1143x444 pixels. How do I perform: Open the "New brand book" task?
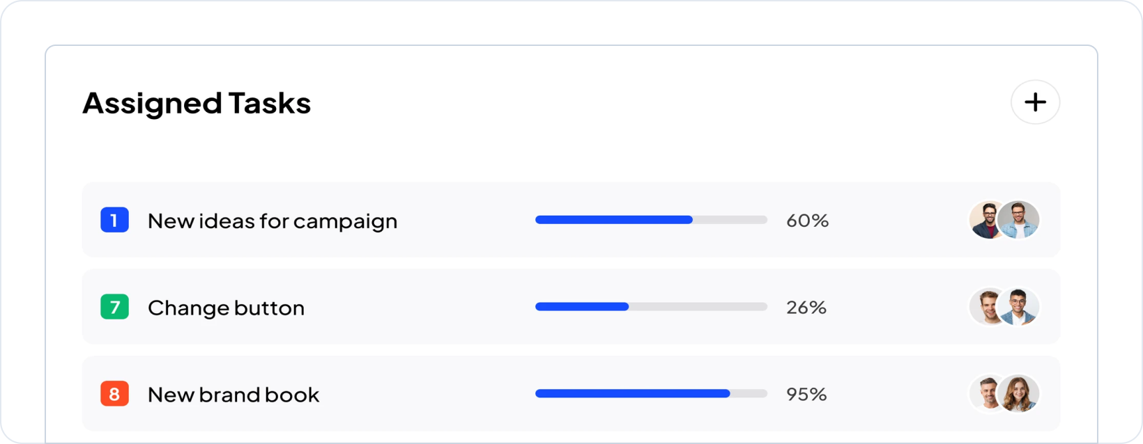coord(233,395)
